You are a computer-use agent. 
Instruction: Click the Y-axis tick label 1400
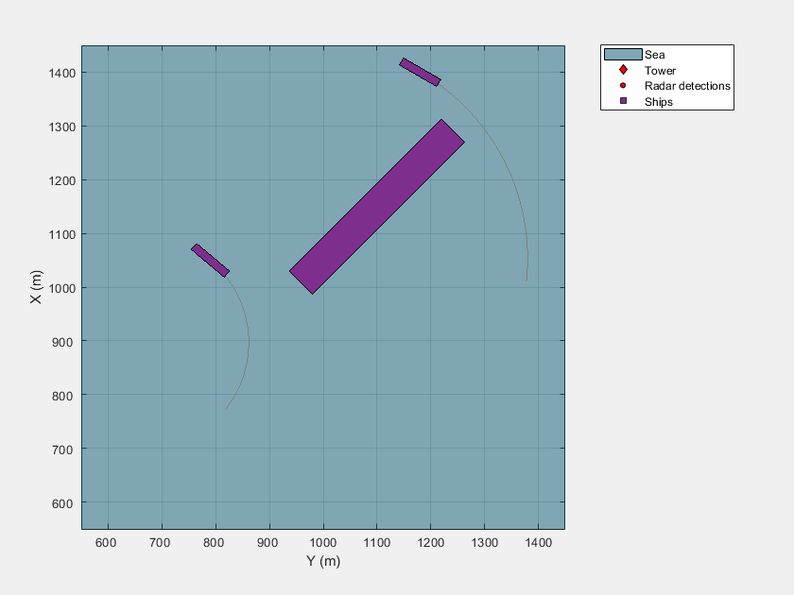[x=538, y=543]
